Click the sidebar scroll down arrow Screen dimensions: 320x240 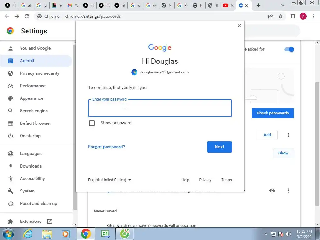[75, 225]
